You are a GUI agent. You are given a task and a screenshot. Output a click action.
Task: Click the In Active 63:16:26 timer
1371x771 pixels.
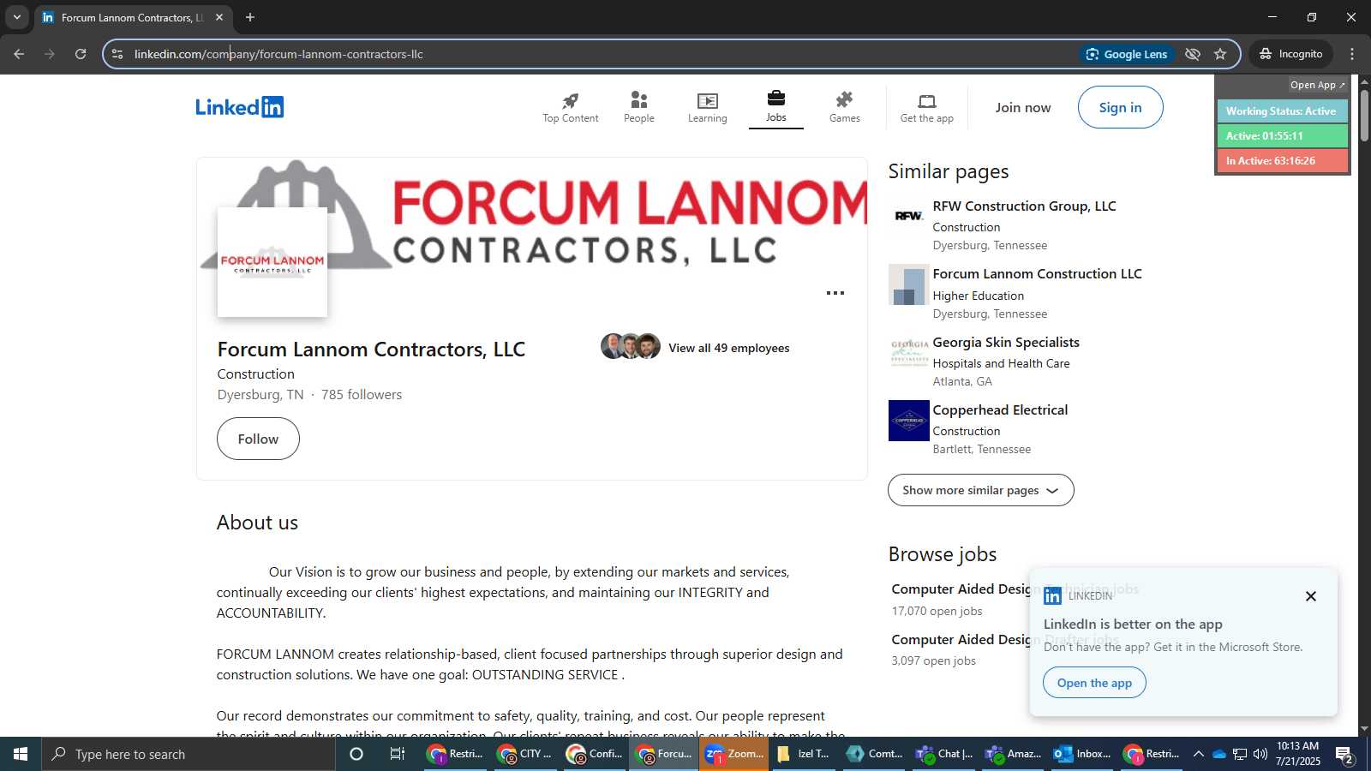1282,160
